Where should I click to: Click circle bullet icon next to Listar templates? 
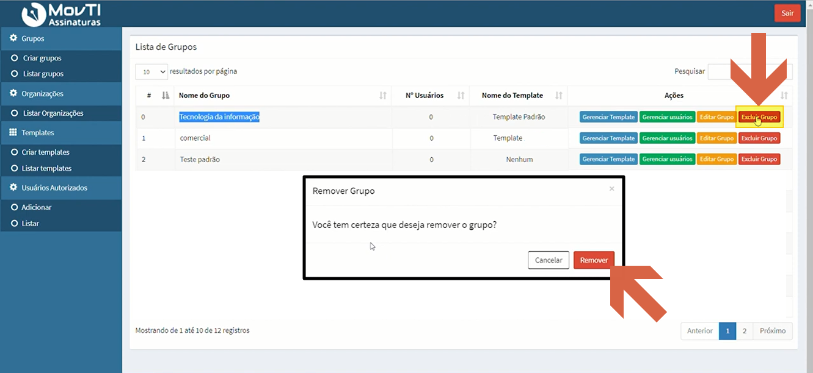click(x=15, y=168)
